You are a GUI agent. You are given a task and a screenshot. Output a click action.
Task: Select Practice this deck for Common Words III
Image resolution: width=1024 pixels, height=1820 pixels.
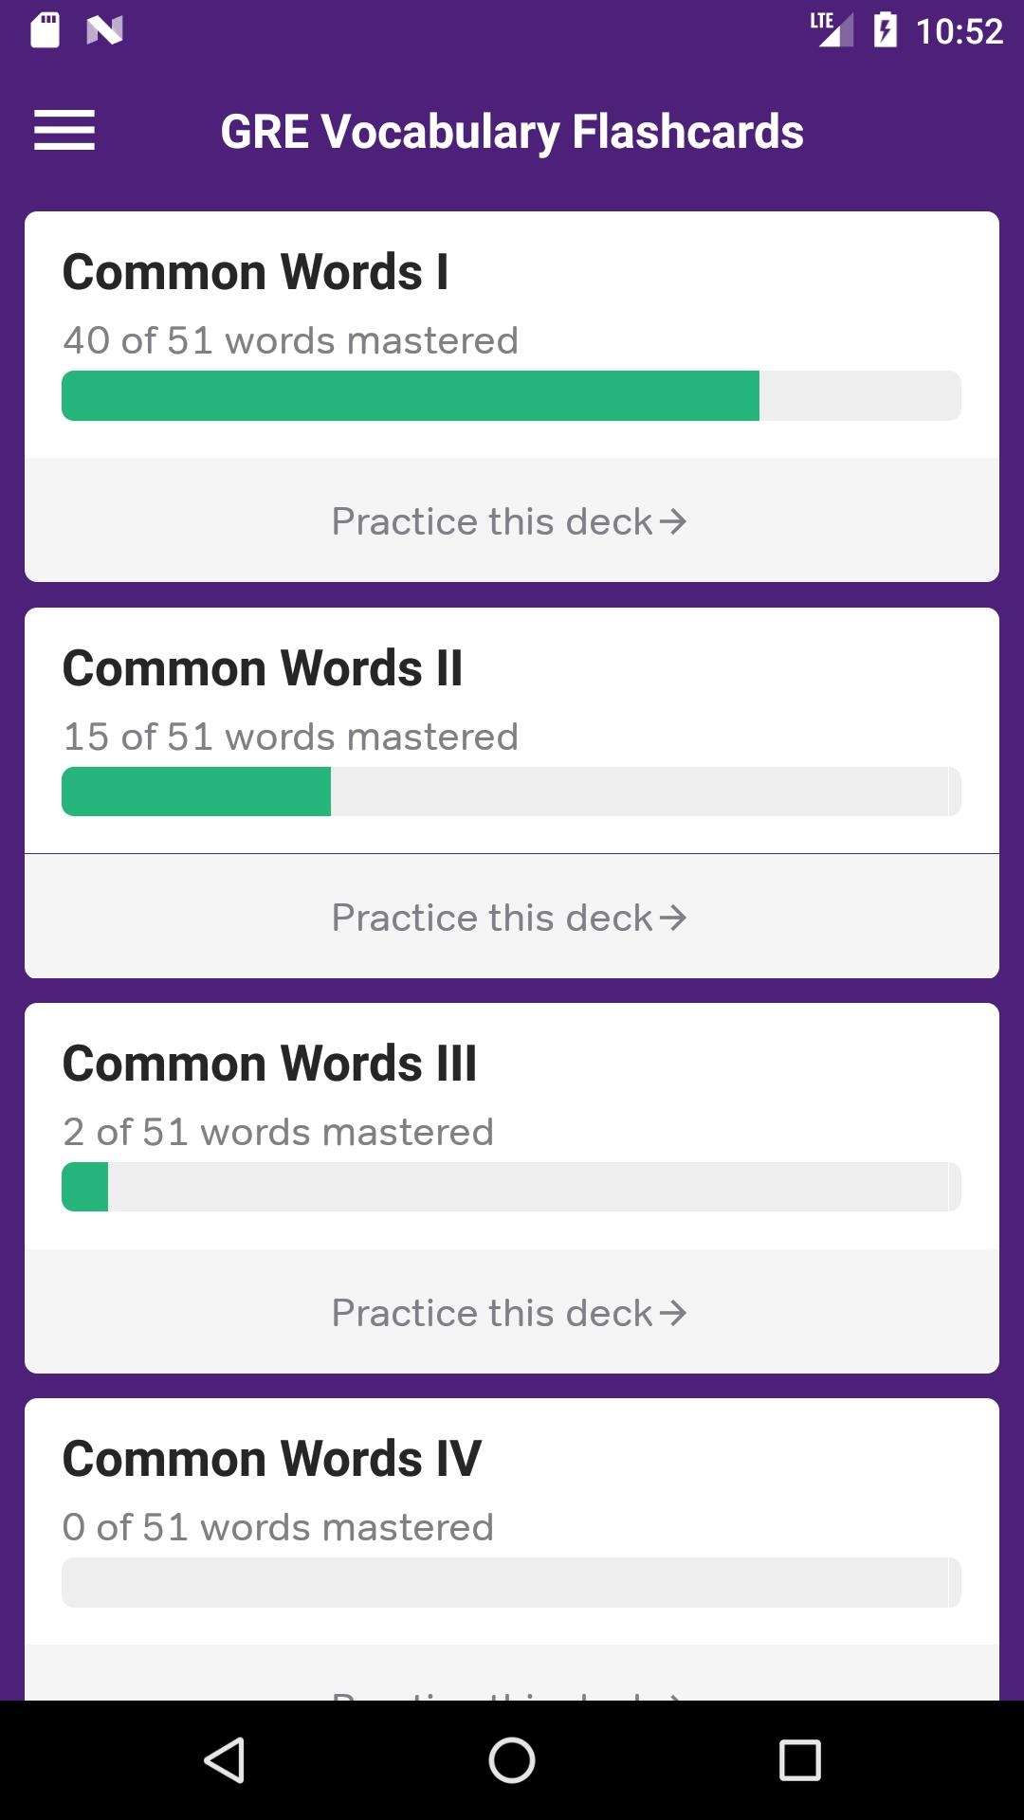(x=509, y=1312)
